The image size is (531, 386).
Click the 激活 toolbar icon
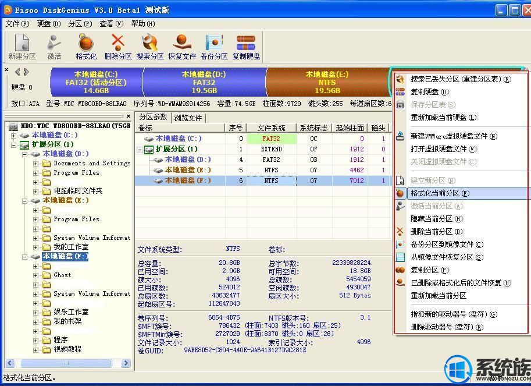click(x=54, y=47)
